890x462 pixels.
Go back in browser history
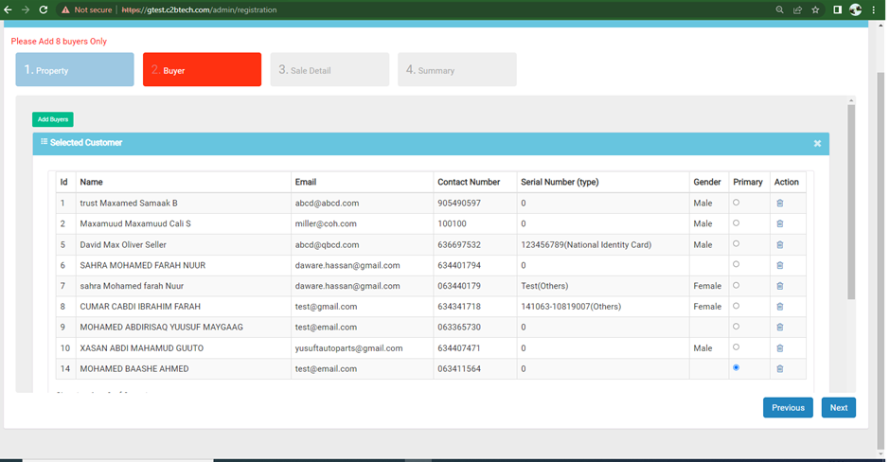pyautogui.click(x=8, y=9)
